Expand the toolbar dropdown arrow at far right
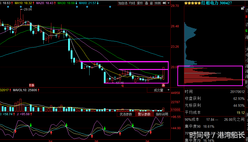The width and height of the screenshot is (248, 142). point(169,3)
